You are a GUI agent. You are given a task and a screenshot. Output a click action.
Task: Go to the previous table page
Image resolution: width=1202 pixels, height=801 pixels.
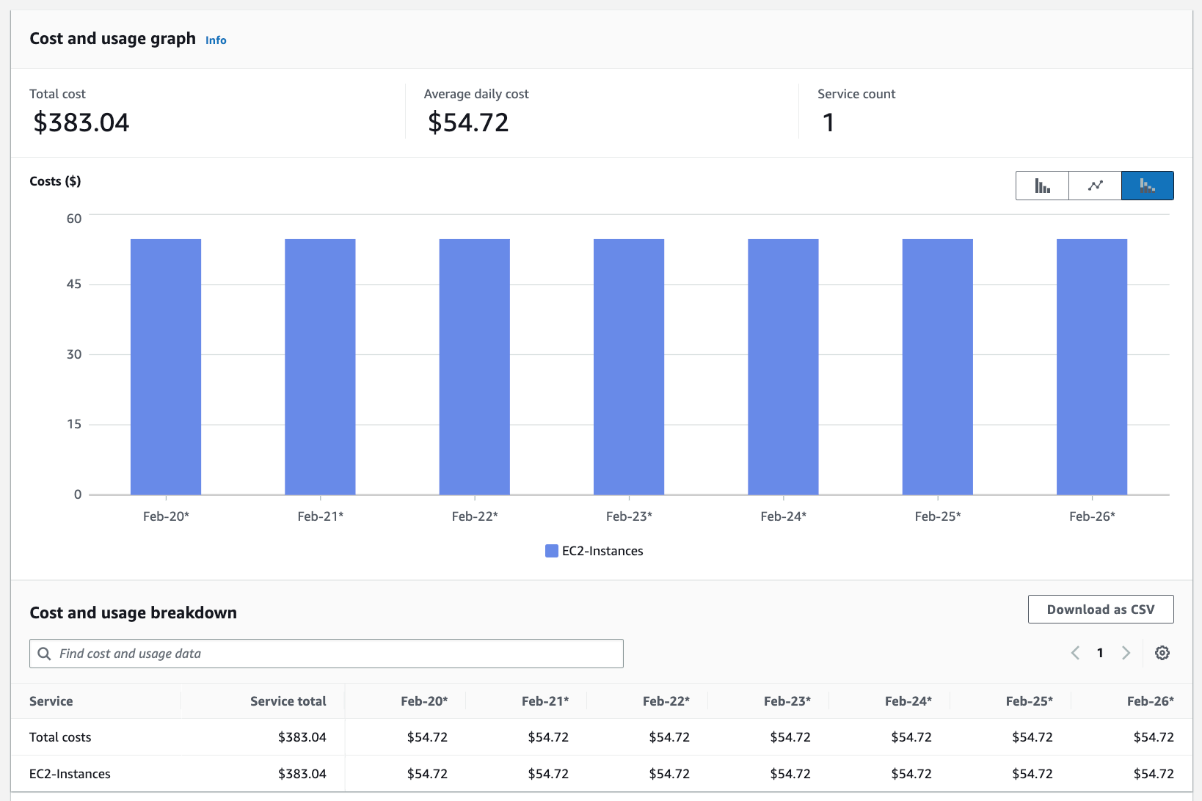pos(1075,653)
